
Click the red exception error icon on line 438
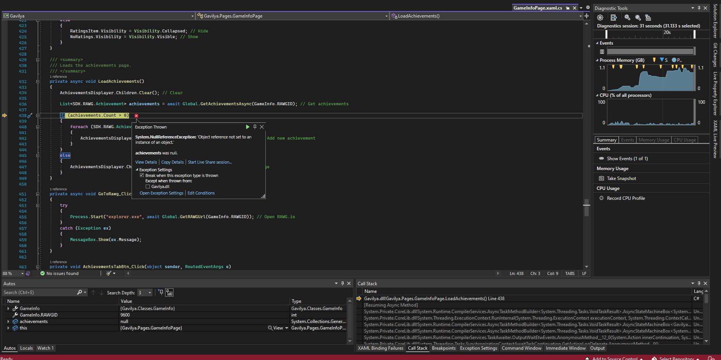(136, 116)
